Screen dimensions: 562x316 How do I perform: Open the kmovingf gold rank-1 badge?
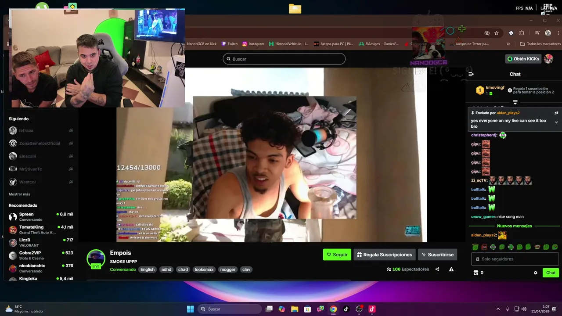point(480,90)
